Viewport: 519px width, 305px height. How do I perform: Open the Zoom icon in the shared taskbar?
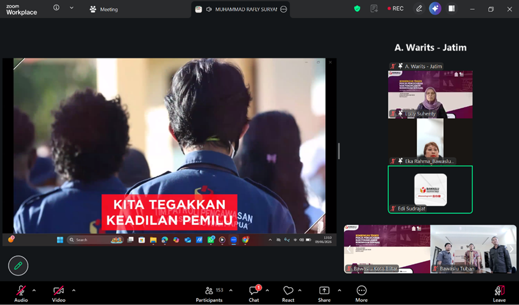click(233, 240)
